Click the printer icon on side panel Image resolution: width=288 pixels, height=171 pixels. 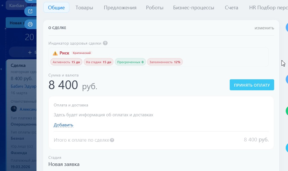pos(30,24)
